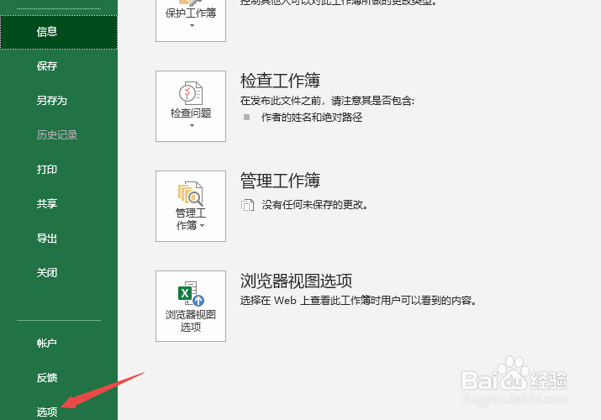Screen dimensions: 601x420
Task: Click the text 作者的姓名和绝对路径
Action: pyautogui.click(x=312, y=118)
